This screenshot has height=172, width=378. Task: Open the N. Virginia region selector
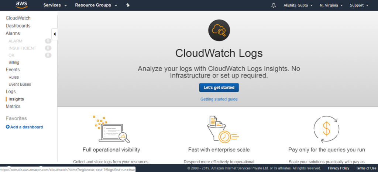click(331, 5)
